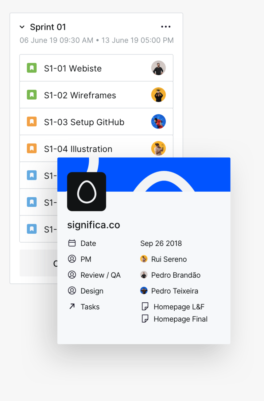
Task: Open the S1-04 Illustration task row
Action: click(x=96, y=148)
